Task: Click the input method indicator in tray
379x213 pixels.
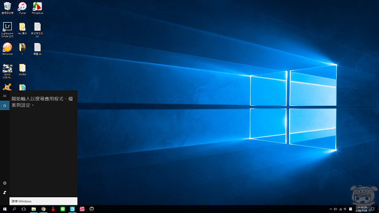Action: pos(345,209)
